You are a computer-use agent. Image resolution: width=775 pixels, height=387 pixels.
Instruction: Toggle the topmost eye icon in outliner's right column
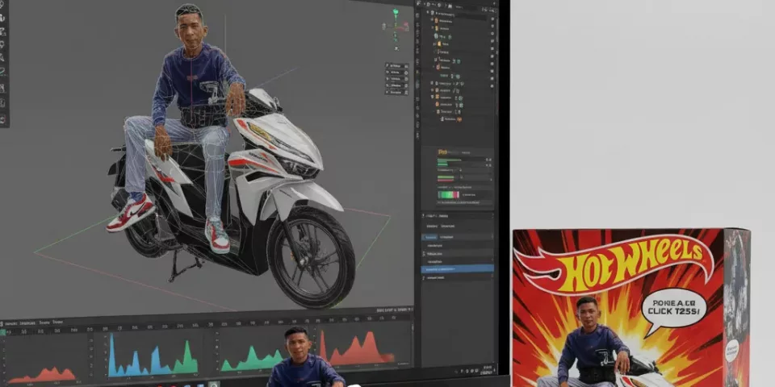[x=492, y=19]
